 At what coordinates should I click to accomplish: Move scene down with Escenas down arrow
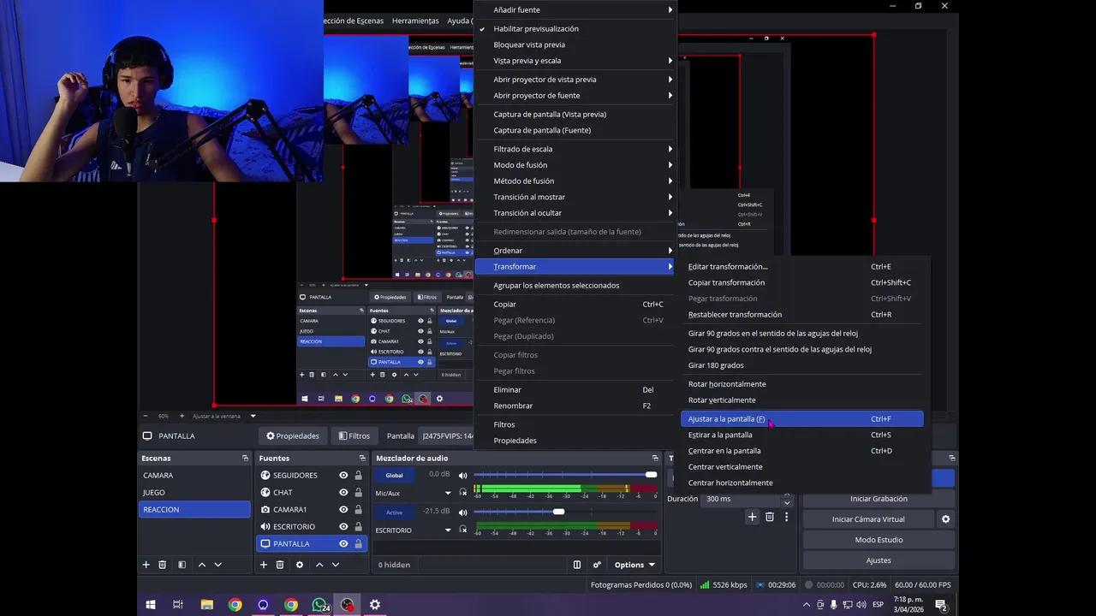click(218, 565)
